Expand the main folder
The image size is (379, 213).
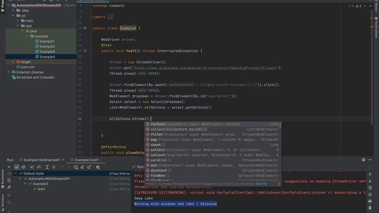[18, 21]
